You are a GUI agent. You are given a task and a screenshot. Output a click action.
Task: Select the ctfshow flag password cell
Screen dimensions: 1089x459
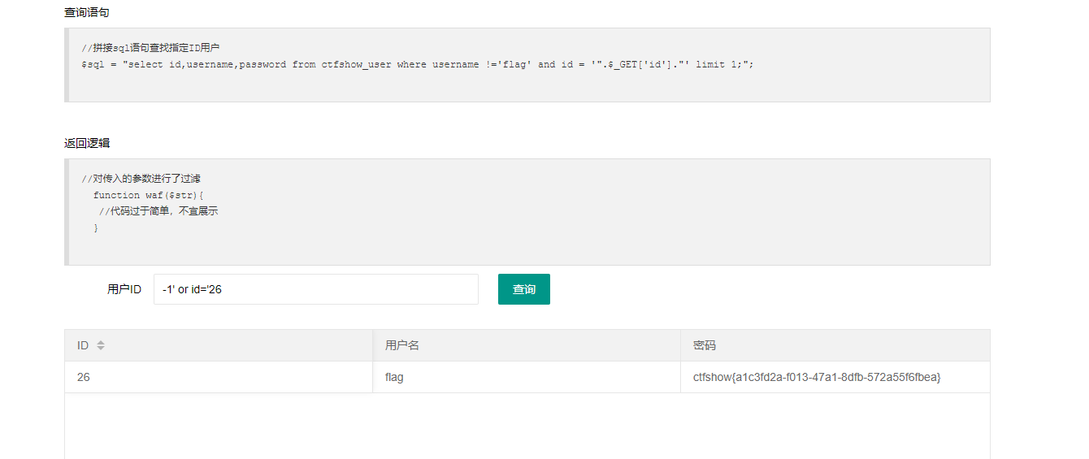pyautogui.click(x=835, y=377)
